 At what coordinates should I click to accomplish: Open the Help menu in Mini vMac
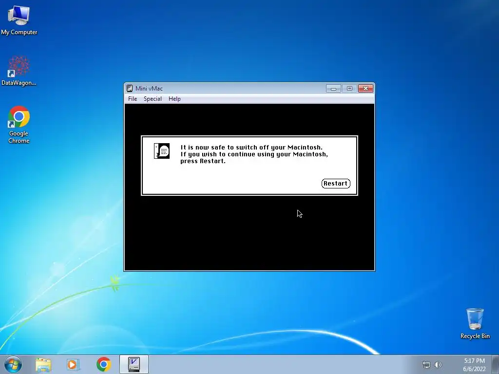point(174,99)
